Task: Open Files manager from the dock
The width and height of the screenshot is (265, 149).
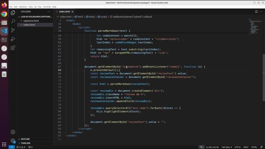Action: (x=4, y=22)
